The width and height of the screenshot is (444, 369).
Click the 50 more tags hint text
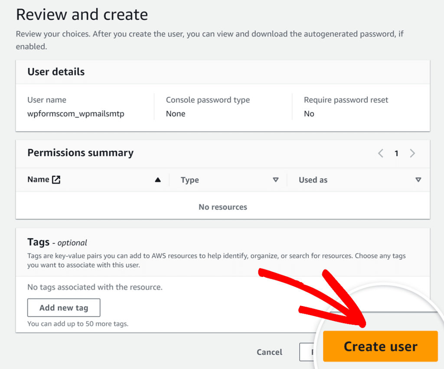[78, 324]
